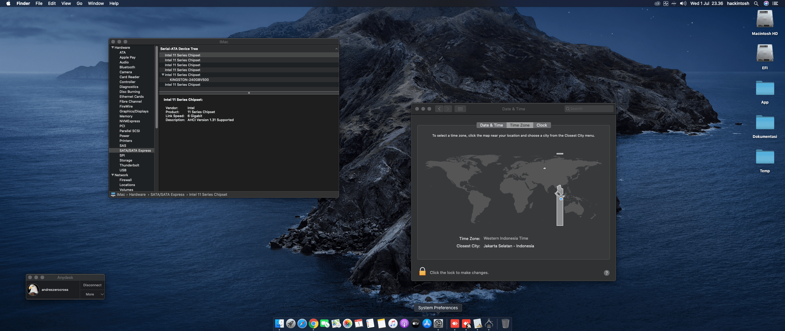Viewport: 785px width, 331px height.
Task: Select the KINGSTON-240GBV500 drive entry
Action: click(x=189, y=80)
